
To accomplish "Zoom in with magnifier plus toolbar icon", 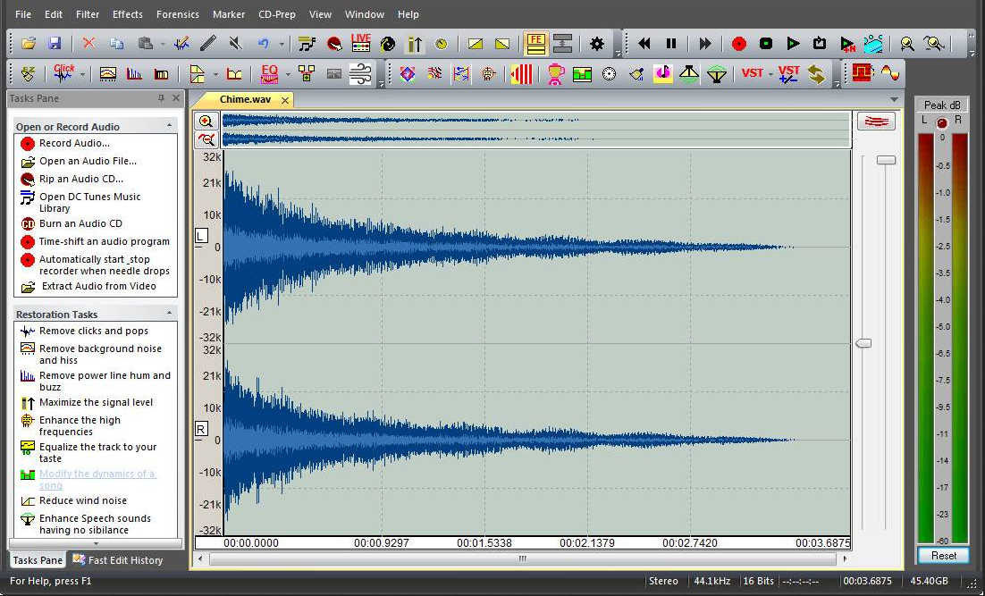I will (907, 43).
